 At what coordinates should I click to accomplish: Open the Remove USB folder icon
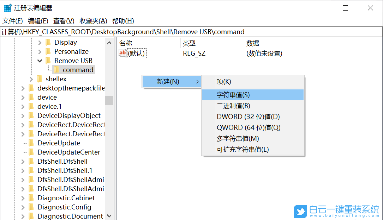pyautogui.click(x=48, y=61)
